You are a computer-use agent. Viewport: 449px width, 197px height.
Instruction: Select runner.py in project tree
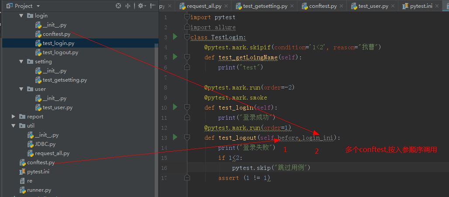tap(39, 190)
